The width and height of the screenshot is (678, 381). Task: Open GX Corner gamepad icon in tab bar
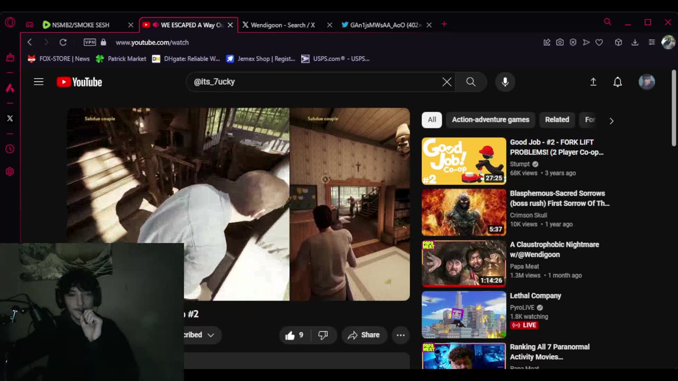click(x=30, y=25)
